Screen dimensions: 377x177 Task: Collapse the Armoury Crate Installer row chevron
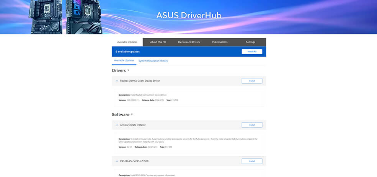click(x=117, y=125)
